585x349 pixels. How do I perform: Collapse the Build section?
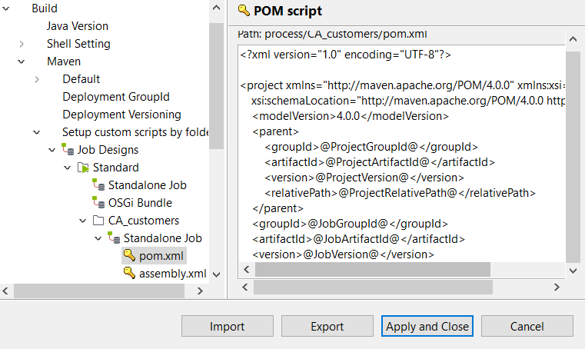click(7, 8)
